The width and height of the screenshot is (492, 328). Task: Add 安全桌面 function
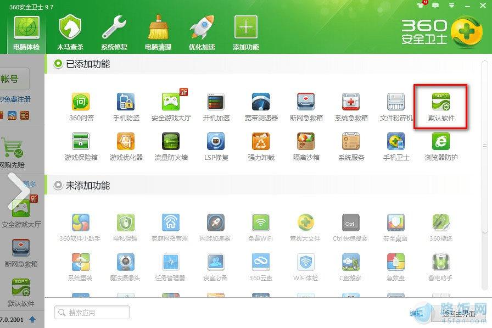pyautogui.click(x=395, y=227)
